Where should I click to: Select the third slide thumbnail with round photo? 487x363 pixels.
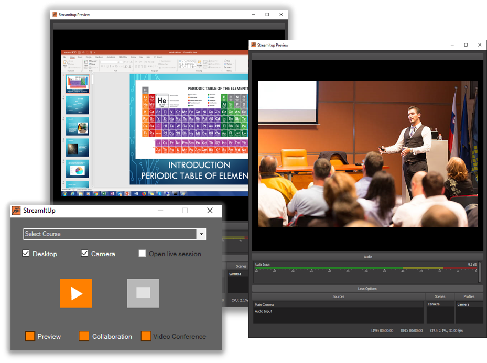pos(78,126)
